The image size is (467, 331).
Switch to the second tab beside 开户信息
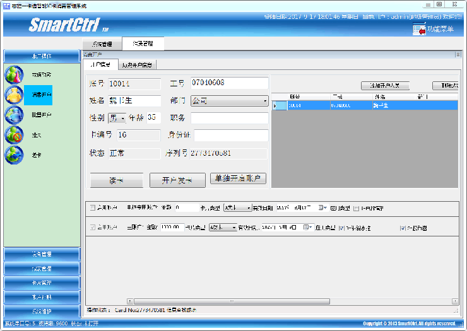[136, 64]
